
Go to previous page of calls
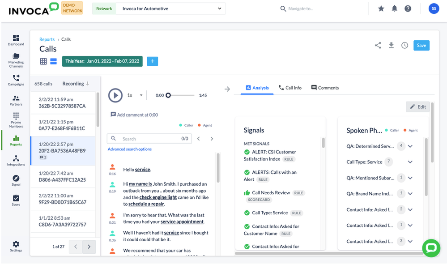(x=76, y=247)
